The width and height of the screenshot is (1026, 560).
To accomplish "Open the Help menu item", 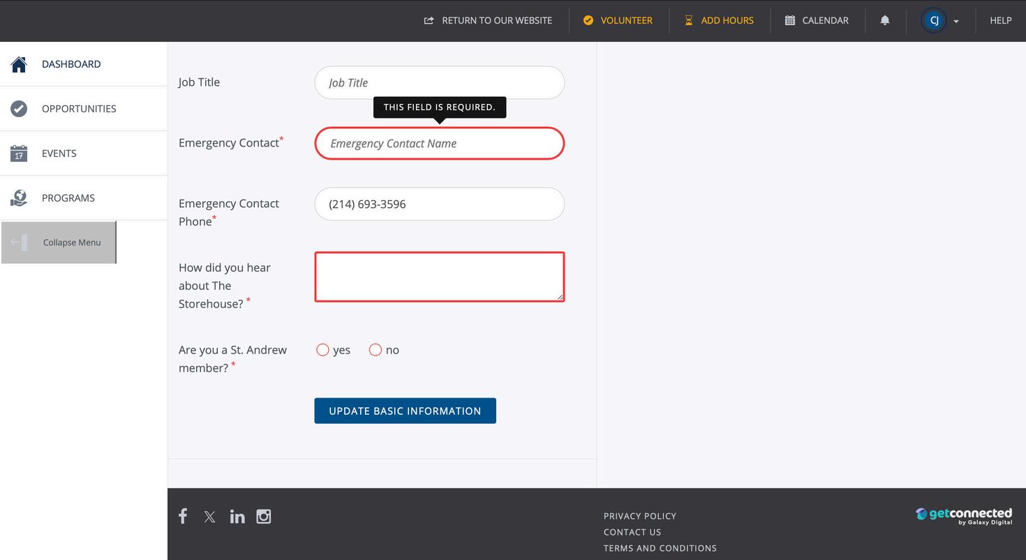I will (x=1001, y=20).
